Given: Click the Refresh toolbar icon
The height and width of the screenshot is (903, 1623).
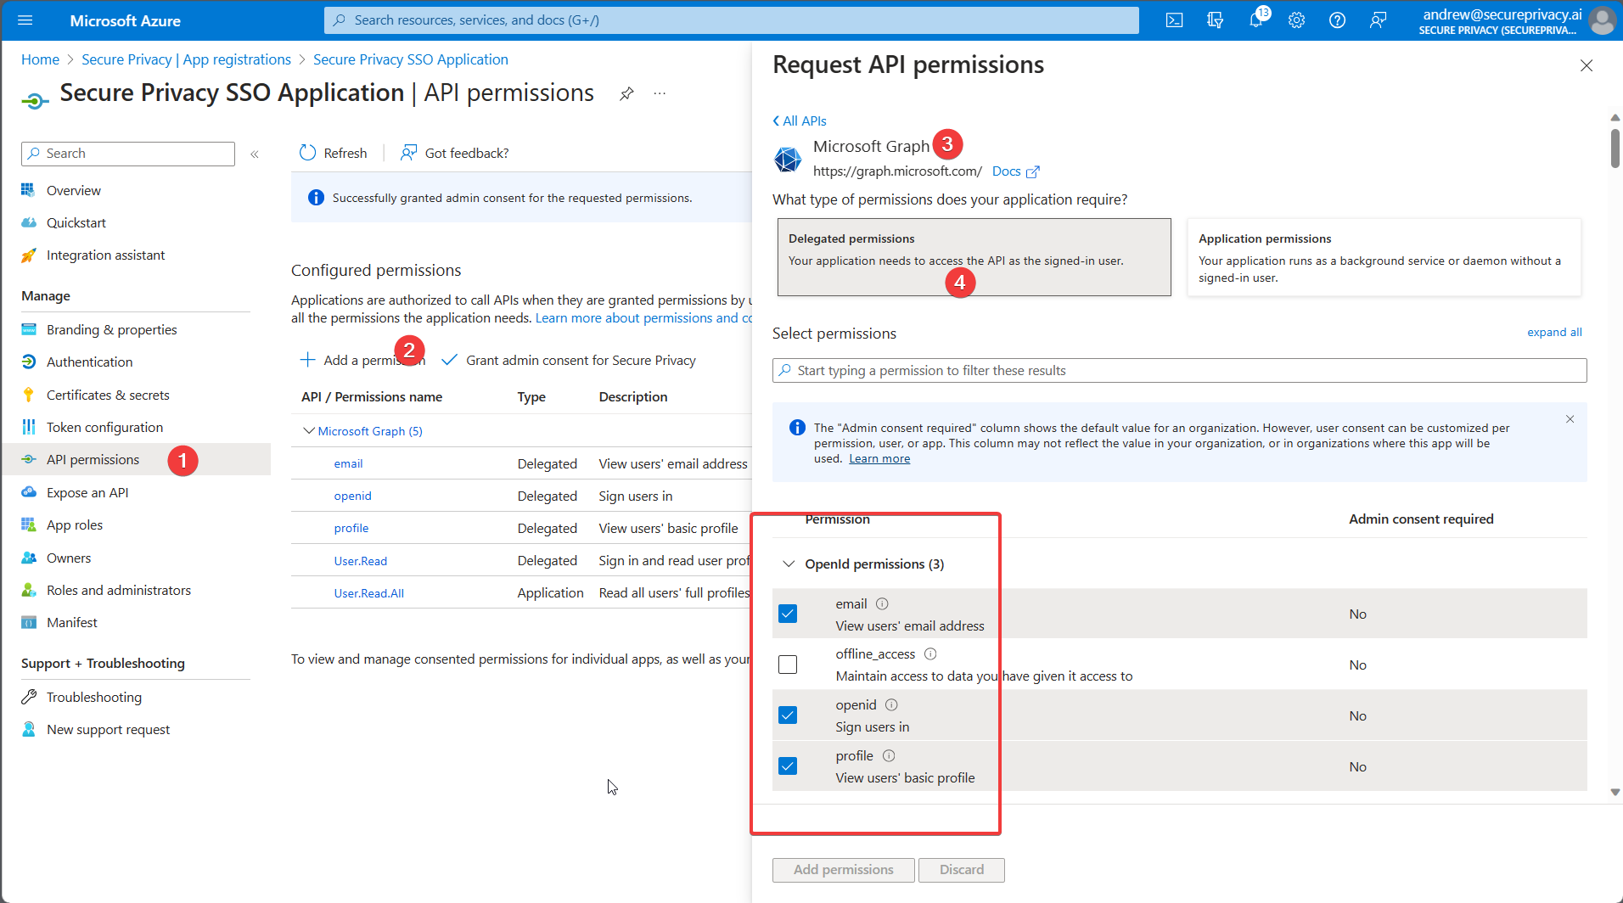Looking at the screenshot, I should (x=307, y=153).
